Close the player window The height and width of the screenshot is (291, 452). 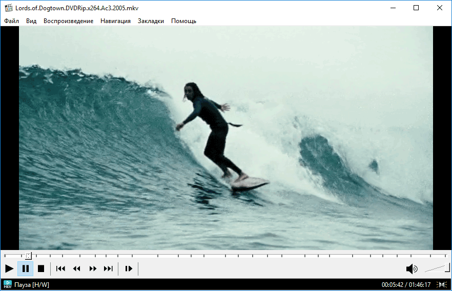[x=440, y=8]
